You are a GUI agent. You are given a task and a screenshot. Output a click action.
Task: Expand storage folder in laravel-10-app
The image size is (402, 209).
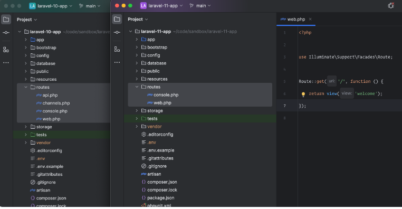[26, 127]
